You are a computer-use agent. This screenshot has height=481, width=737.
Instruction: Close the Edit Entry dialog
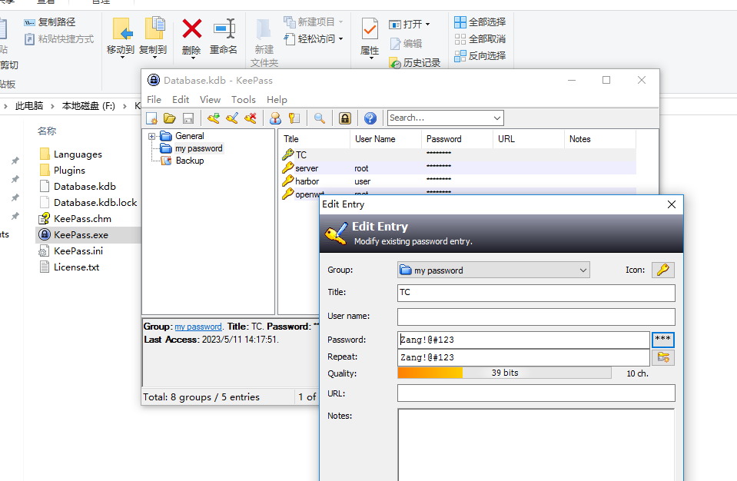click(672, 204)
